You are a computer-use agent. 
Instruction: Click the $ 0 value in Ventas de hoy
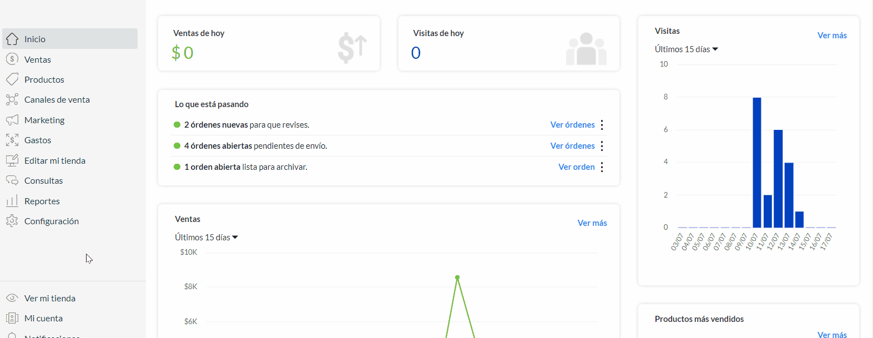183,53
